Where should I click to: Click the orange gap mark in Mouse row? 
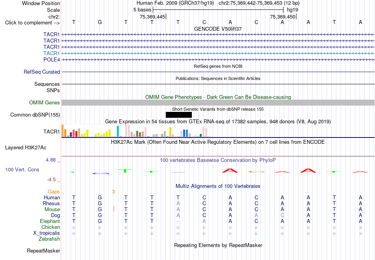(x=114, y=209)
